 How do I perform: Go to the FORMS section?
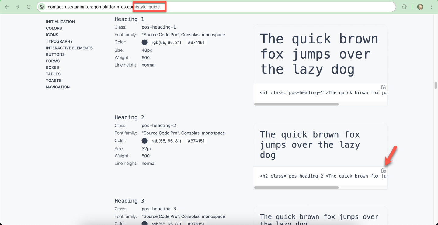pyautogui.click(x=53, y=61)
